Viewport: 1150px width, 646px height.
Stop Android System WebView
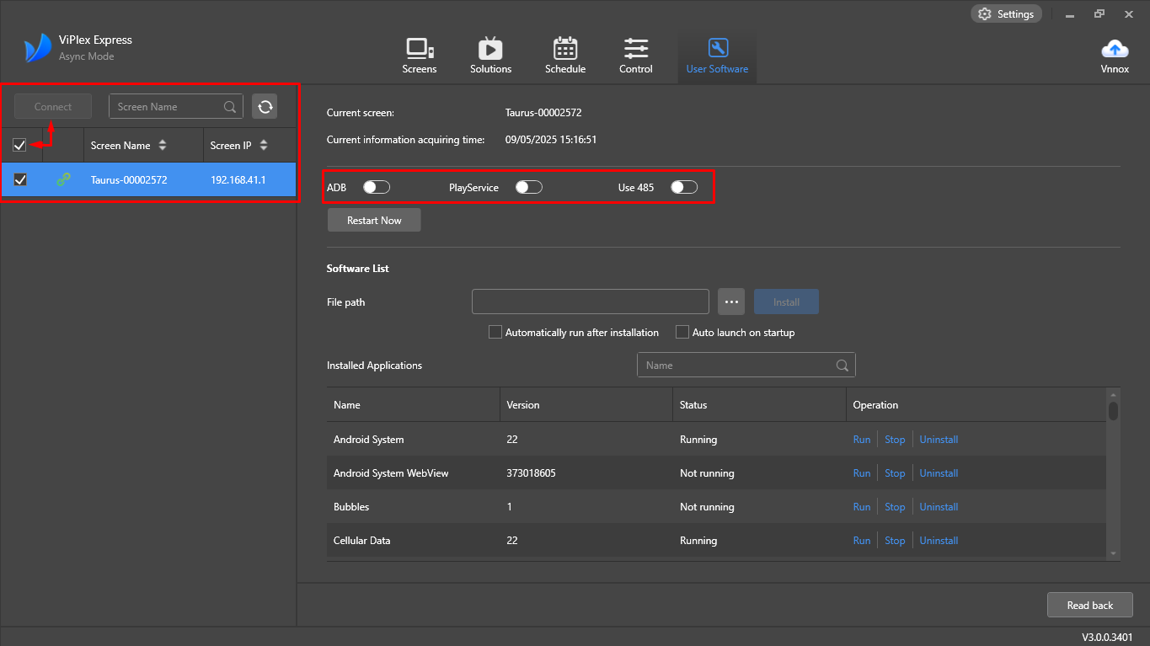pos(895,473)
